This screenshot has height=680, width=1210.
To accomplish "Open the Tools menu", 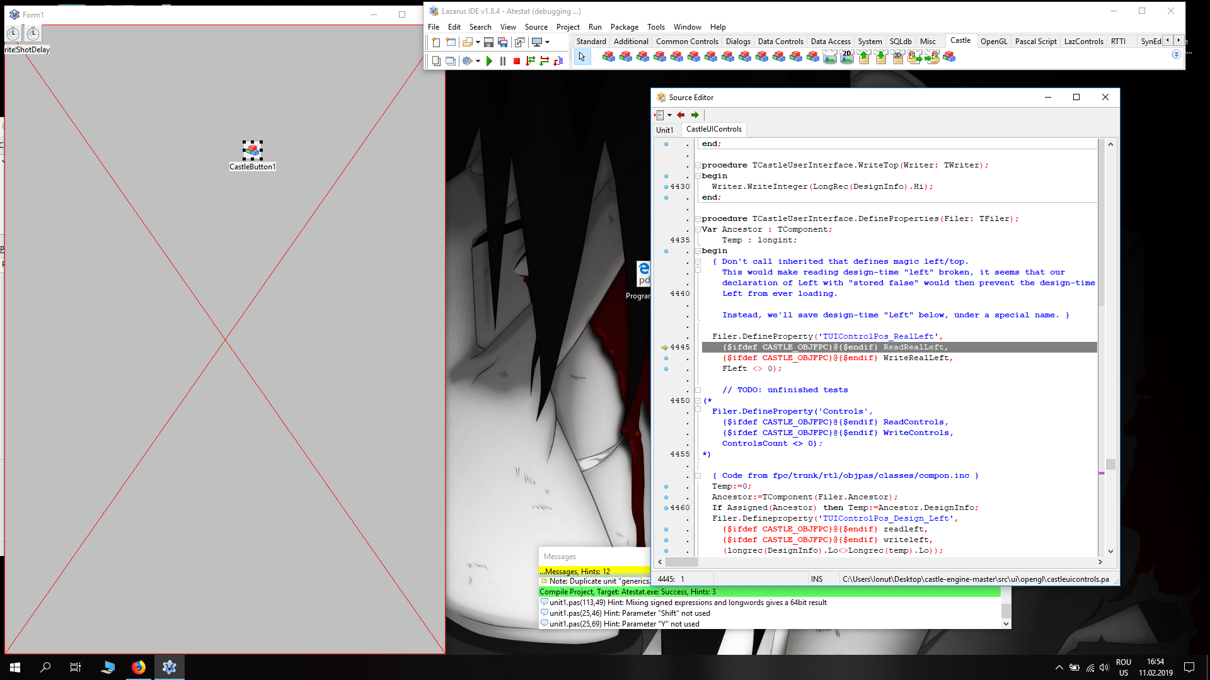I will click(x=656, y=27).
